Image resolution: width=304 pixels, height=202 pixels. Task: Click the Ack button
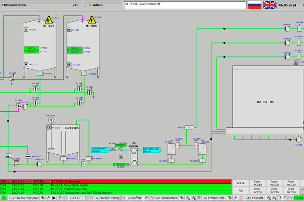pyautogui.click(x=241, y=191)
